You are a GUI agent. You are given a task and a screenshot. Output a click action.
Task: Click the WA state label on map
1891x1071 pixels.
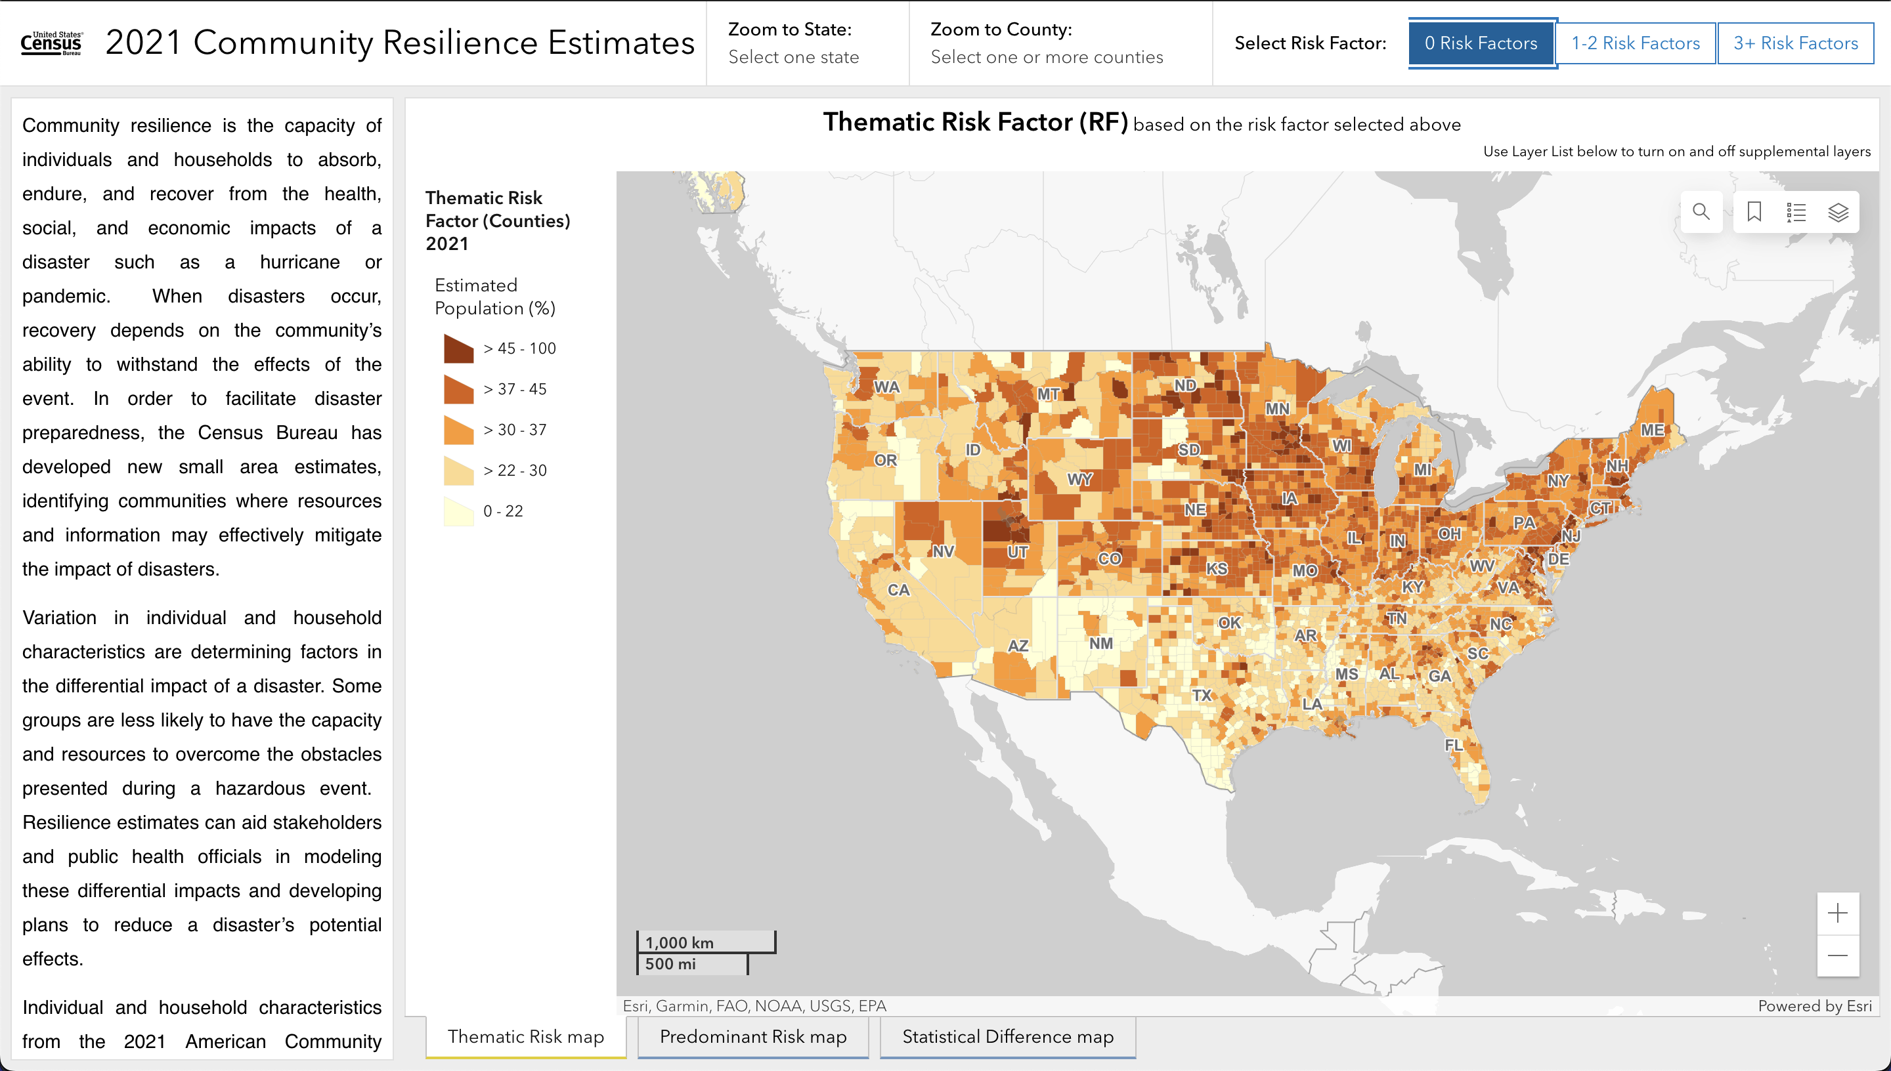(x=886, y=387)
